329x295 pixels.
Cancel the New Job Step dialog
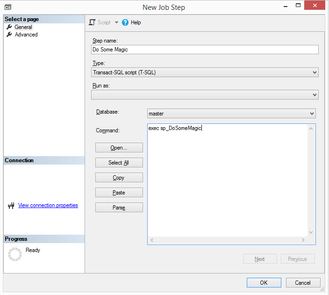tap(303, 283)
